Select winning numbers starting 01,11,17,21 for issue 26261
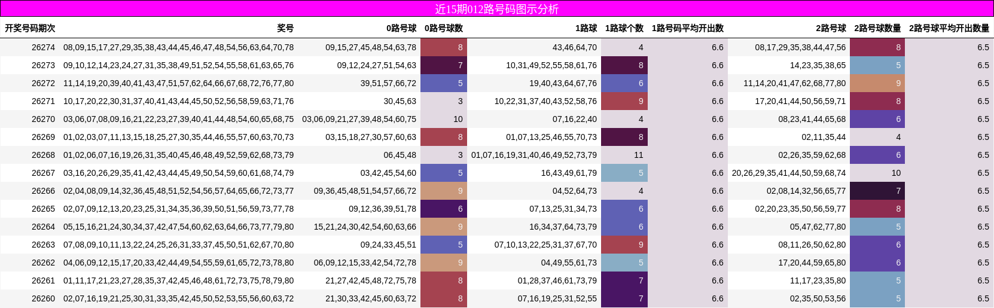Image resolution: width=994 pixels, height=308 pixels. [x=178, y=280]
